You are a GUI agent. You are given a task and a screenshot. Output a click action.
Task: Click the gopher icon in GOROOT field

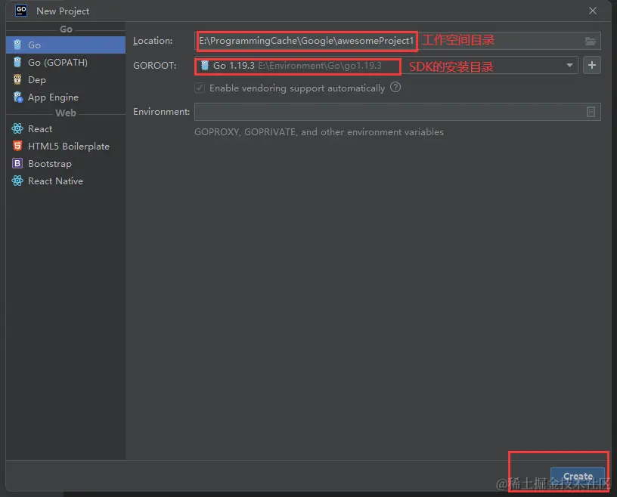(205, 65)
